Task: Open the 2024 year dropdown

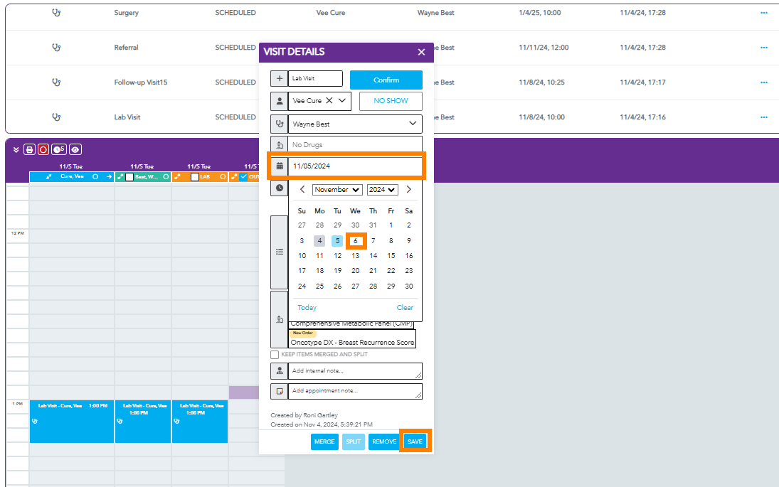Action: point(382,190)
